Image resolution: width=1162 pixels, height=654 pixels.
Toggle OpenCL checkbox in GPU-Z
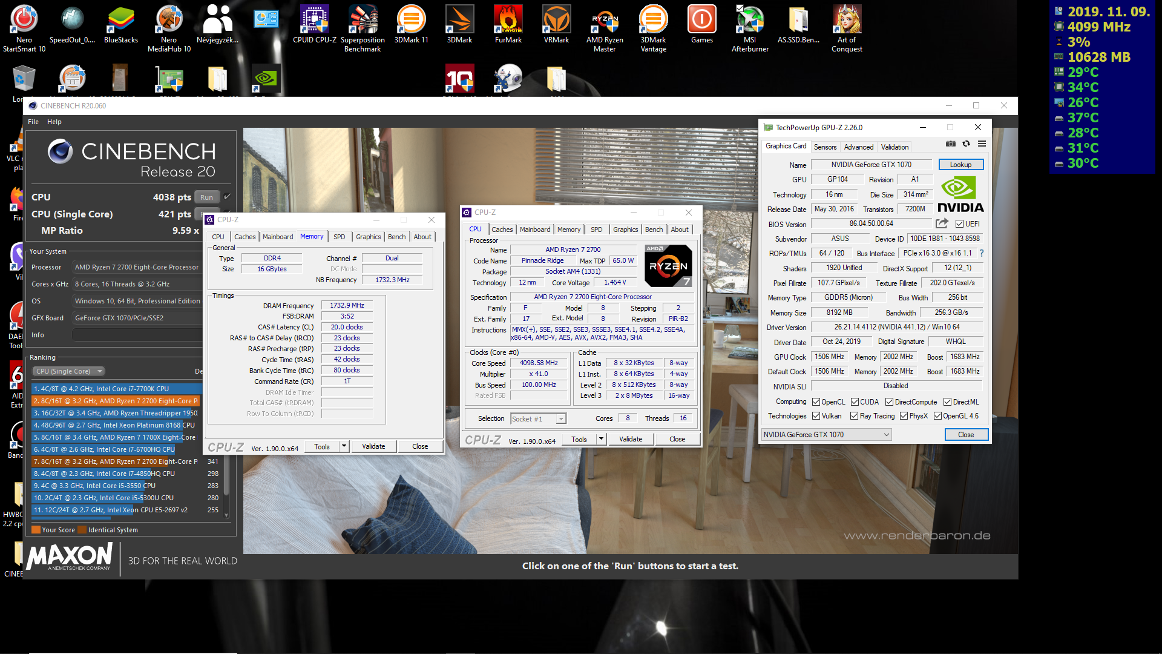816,402
